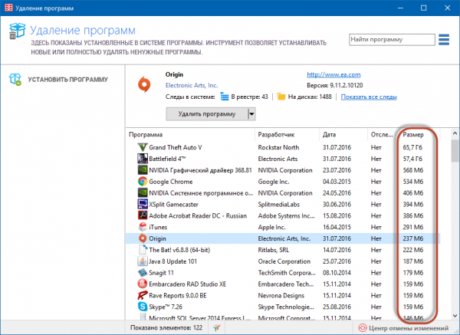The width and height of the screenshot is (460, 335).
Task: Select Battlefield 4 row name
Action: 167,159
